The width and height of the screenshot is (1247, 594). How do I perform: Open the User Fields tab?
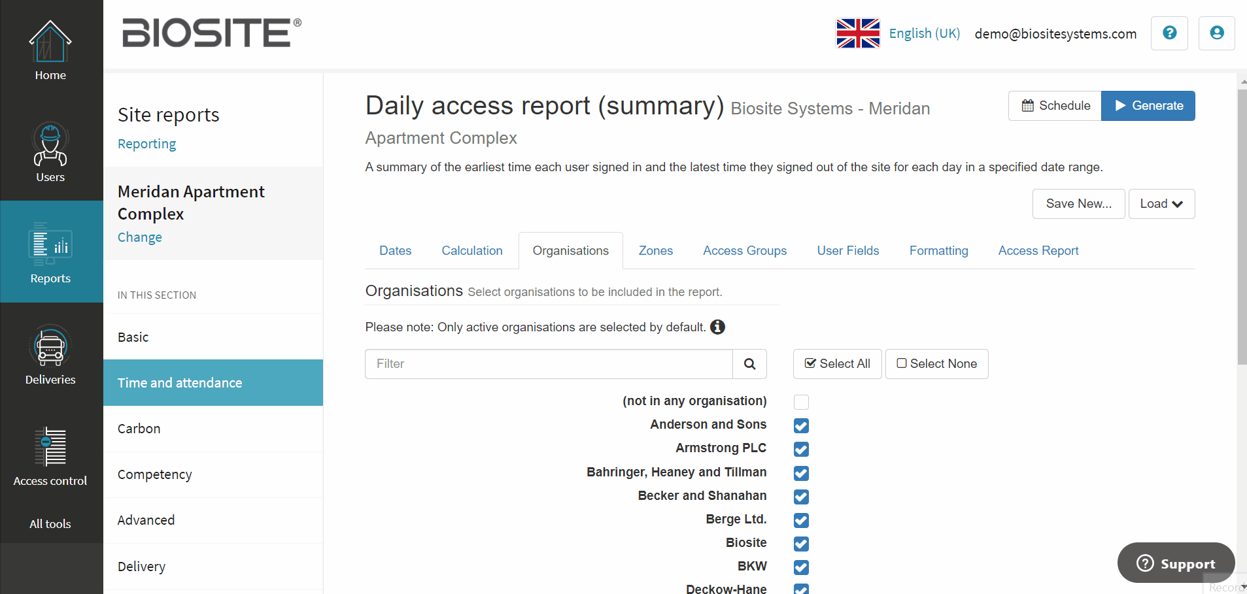[847, 251]
